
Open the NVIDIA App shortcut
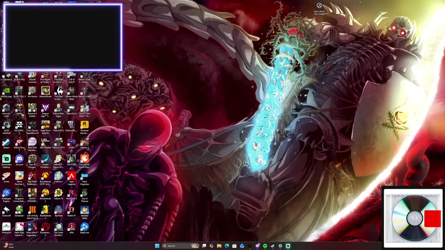click(6, 93)
